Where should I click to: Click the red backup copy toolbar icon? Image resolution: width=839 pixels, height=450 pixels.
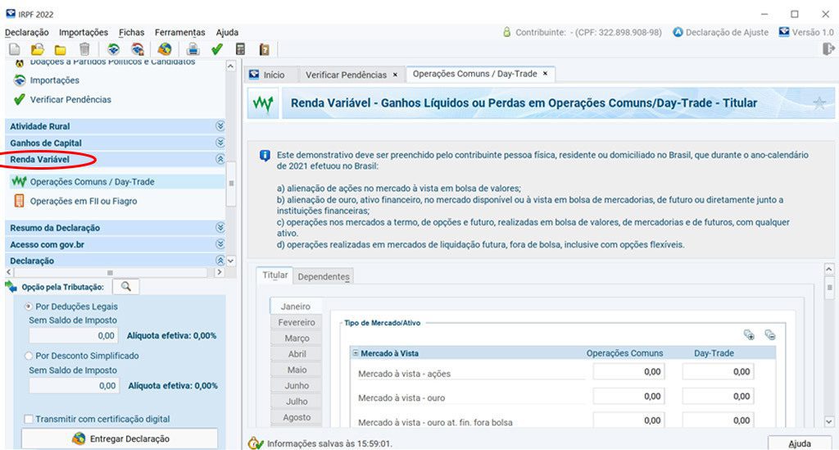pyautogui.click(x=138, y=50)
